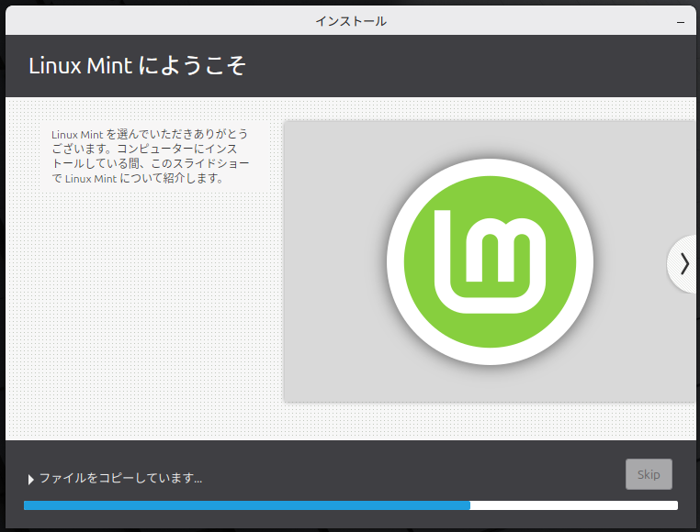Viewport: 700px width, 532px height.
Task: Expand the file copy details triangle
Action: pyautogui.click(x=31, y=480)
